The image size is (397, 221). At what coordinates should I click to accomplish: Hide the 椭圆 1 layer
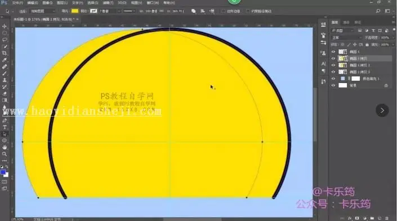(x=333, y=52)
